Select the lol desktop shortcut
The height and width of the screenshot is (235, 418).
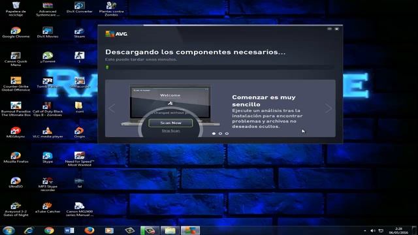tap(80, 182)
